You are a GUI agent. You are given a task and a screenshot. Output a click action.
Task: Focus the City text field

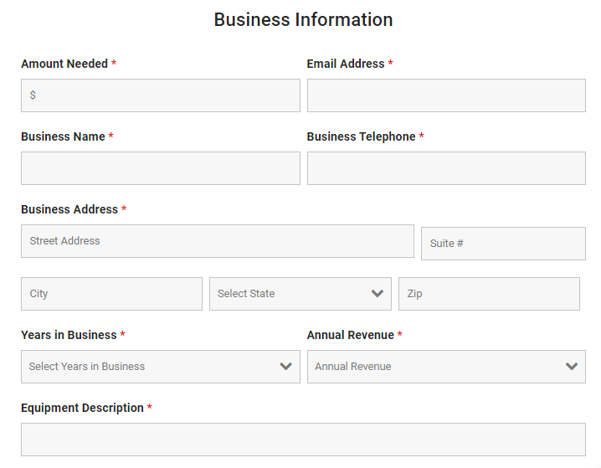[111, 294]
